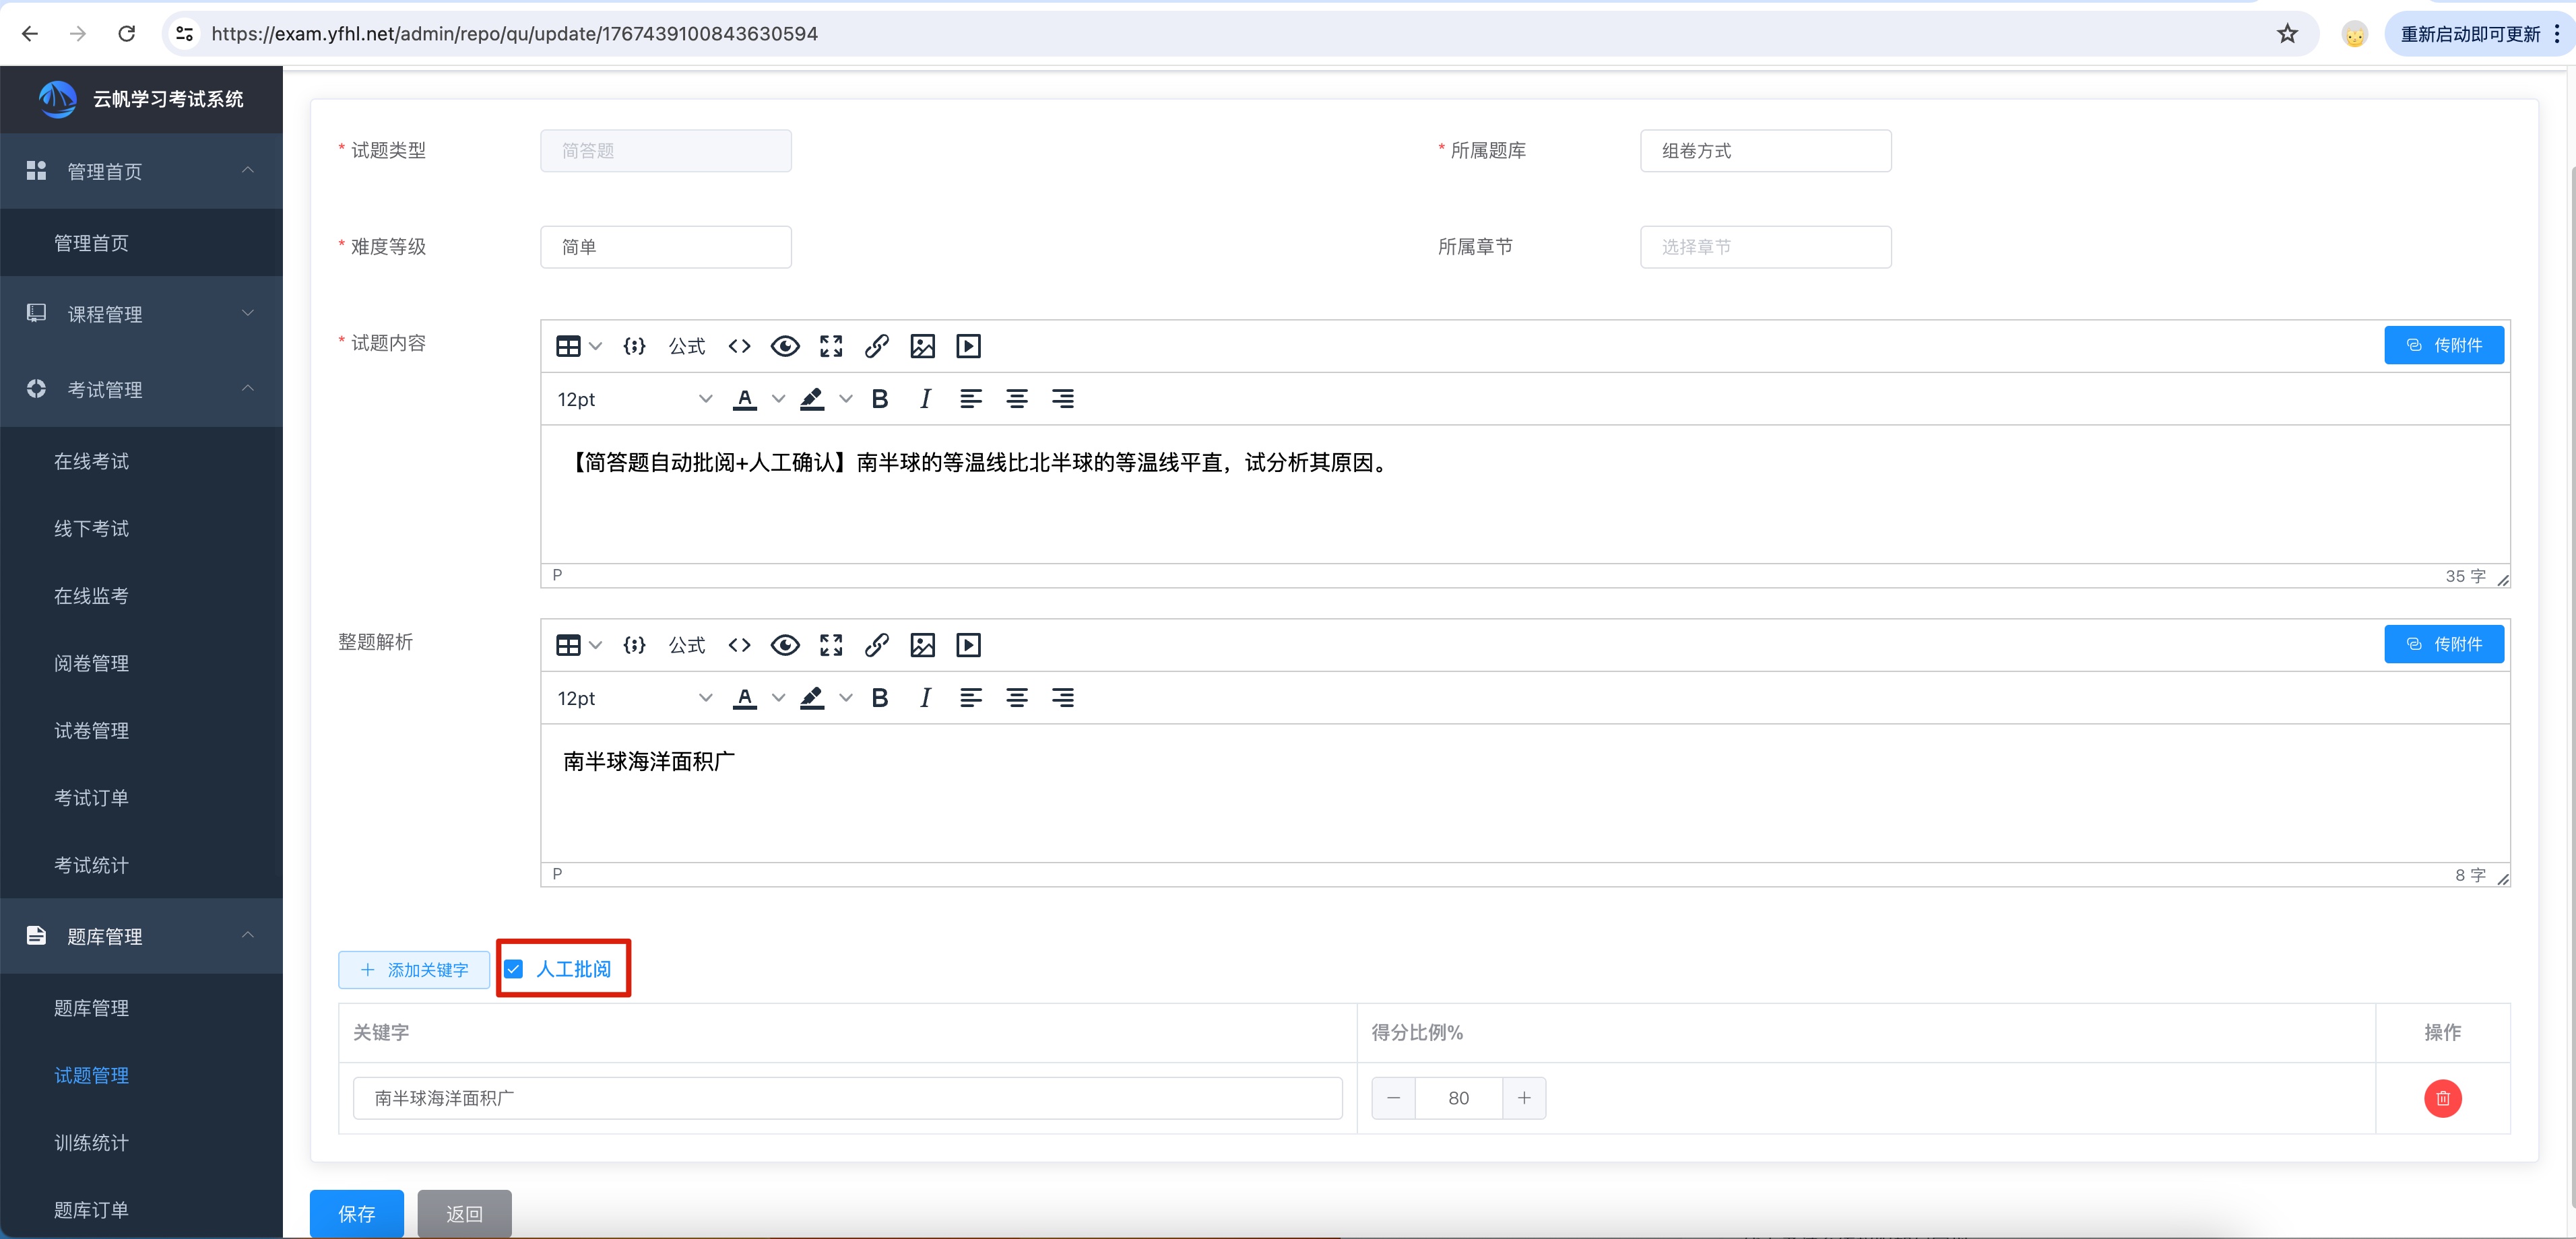This screenshot has height=1239, width=2576.
Task: Open 12pt font size dropdown in 整题解析 editor
Action: 635,698
